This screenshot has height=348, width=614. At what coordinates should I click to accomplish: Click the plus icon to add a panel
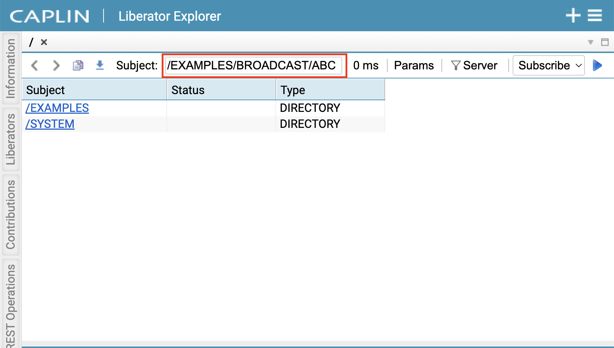573,16
